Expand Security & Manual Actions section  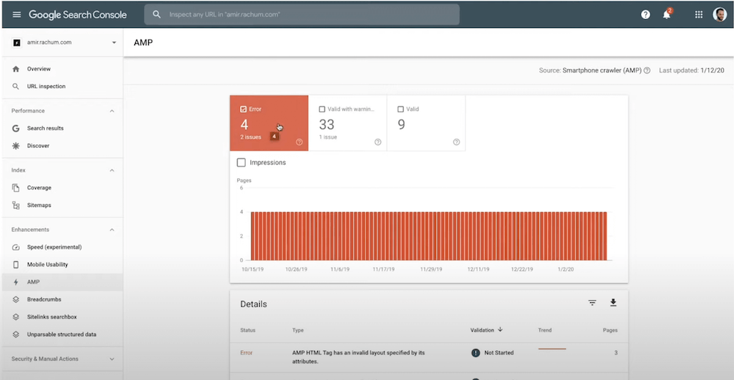(112, 359)
